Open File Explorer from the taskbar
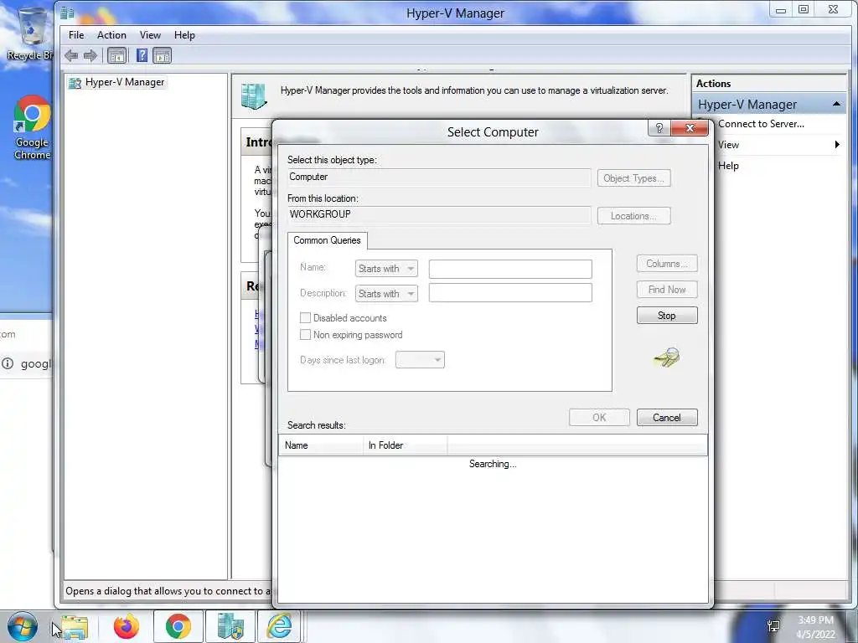Screen dimensions: 858x643 click(x=75, y=626)
